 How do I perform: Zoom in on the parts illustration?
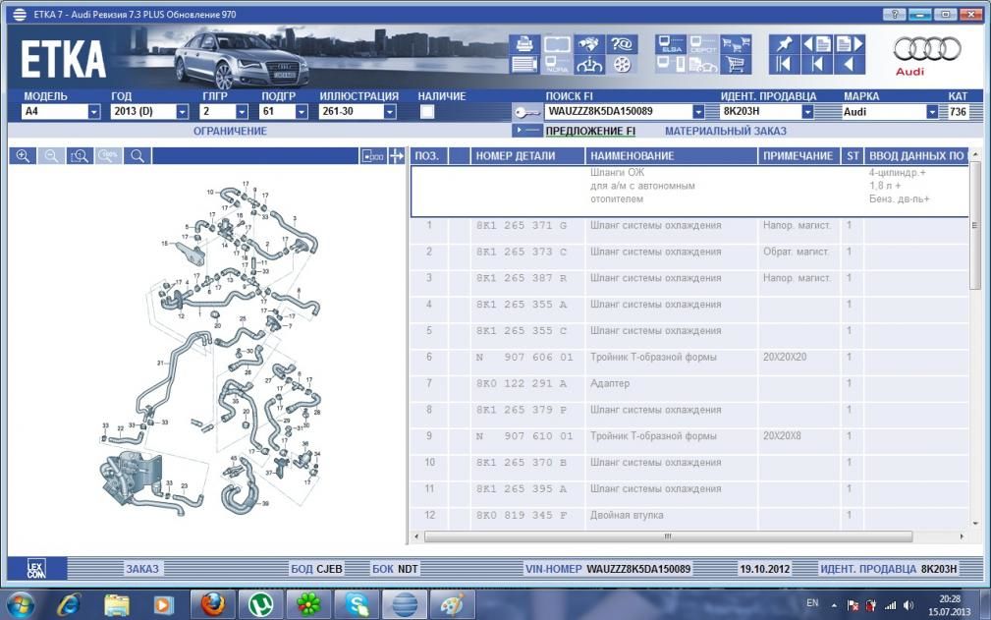23,156
